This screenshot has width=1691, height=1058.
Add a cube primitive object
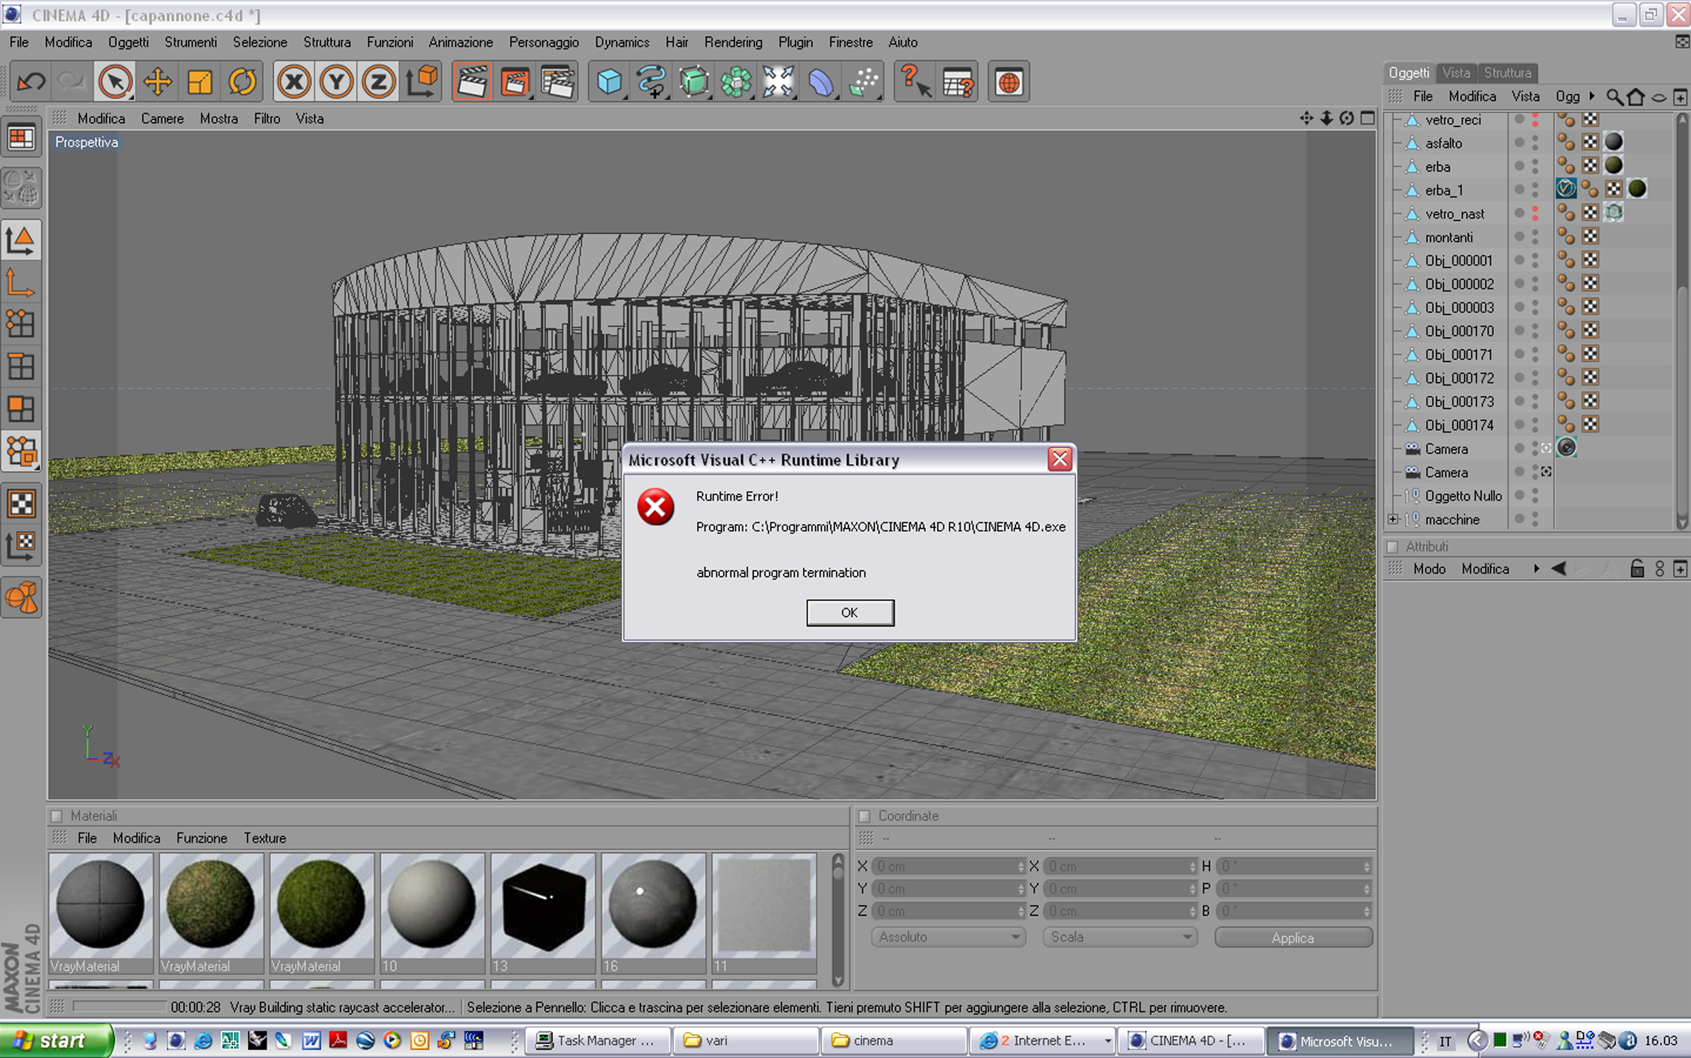(x=609, y=82)
